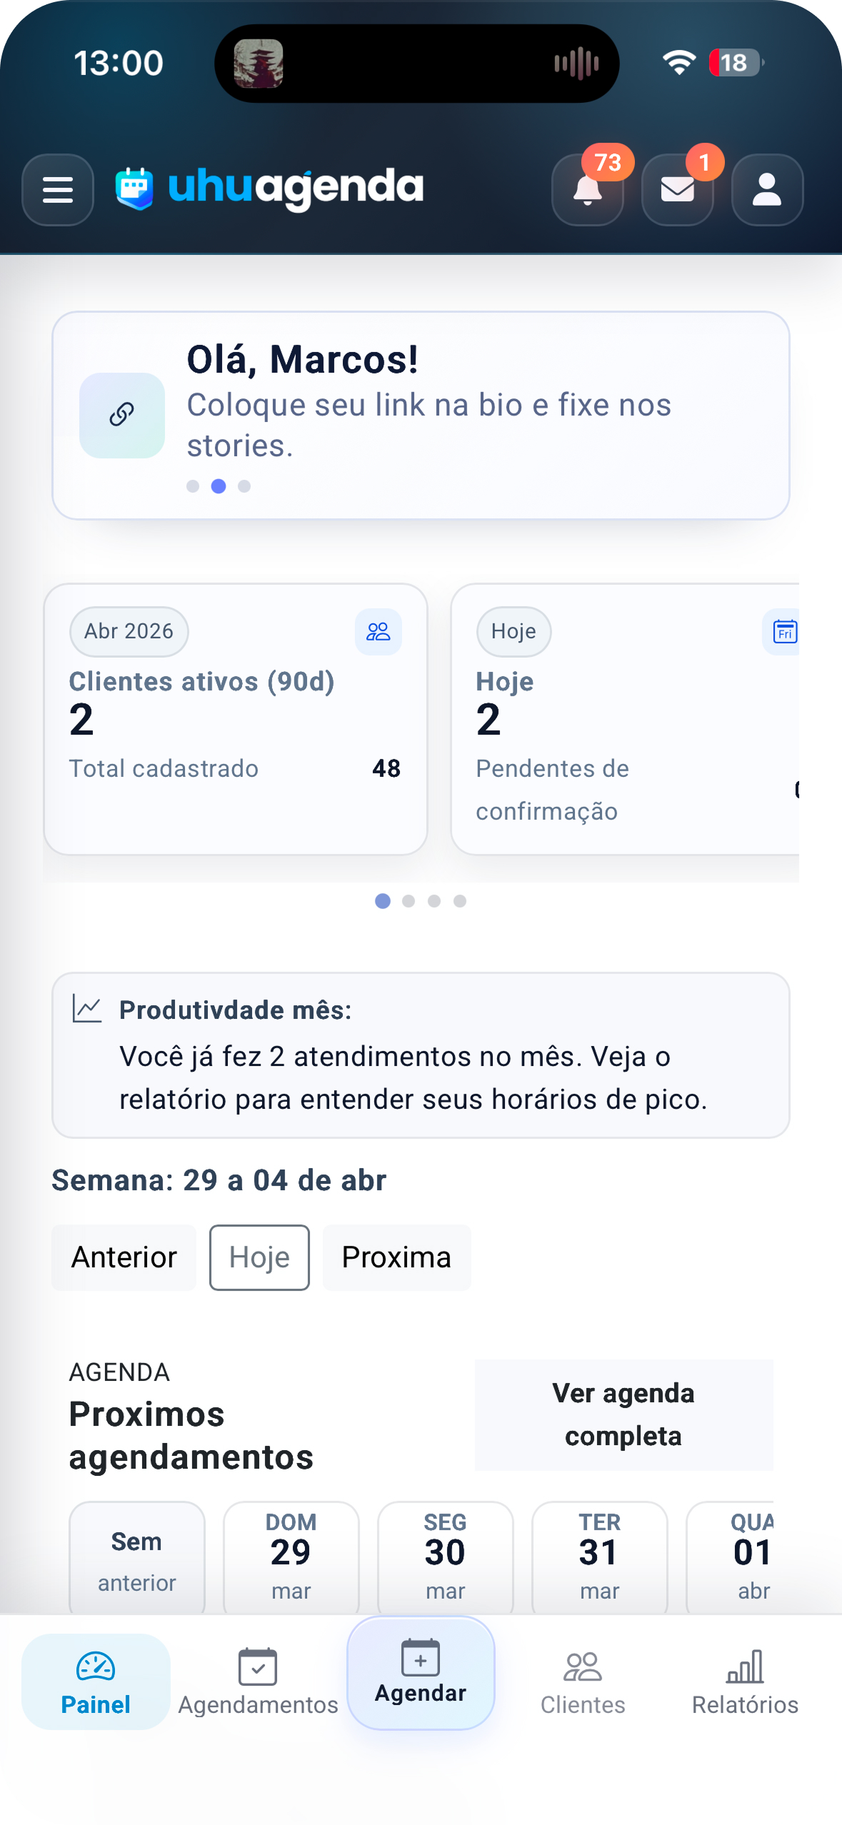Open the Relatórios tab
This screenshot has width=842, height=1825.
(745, 1681)
